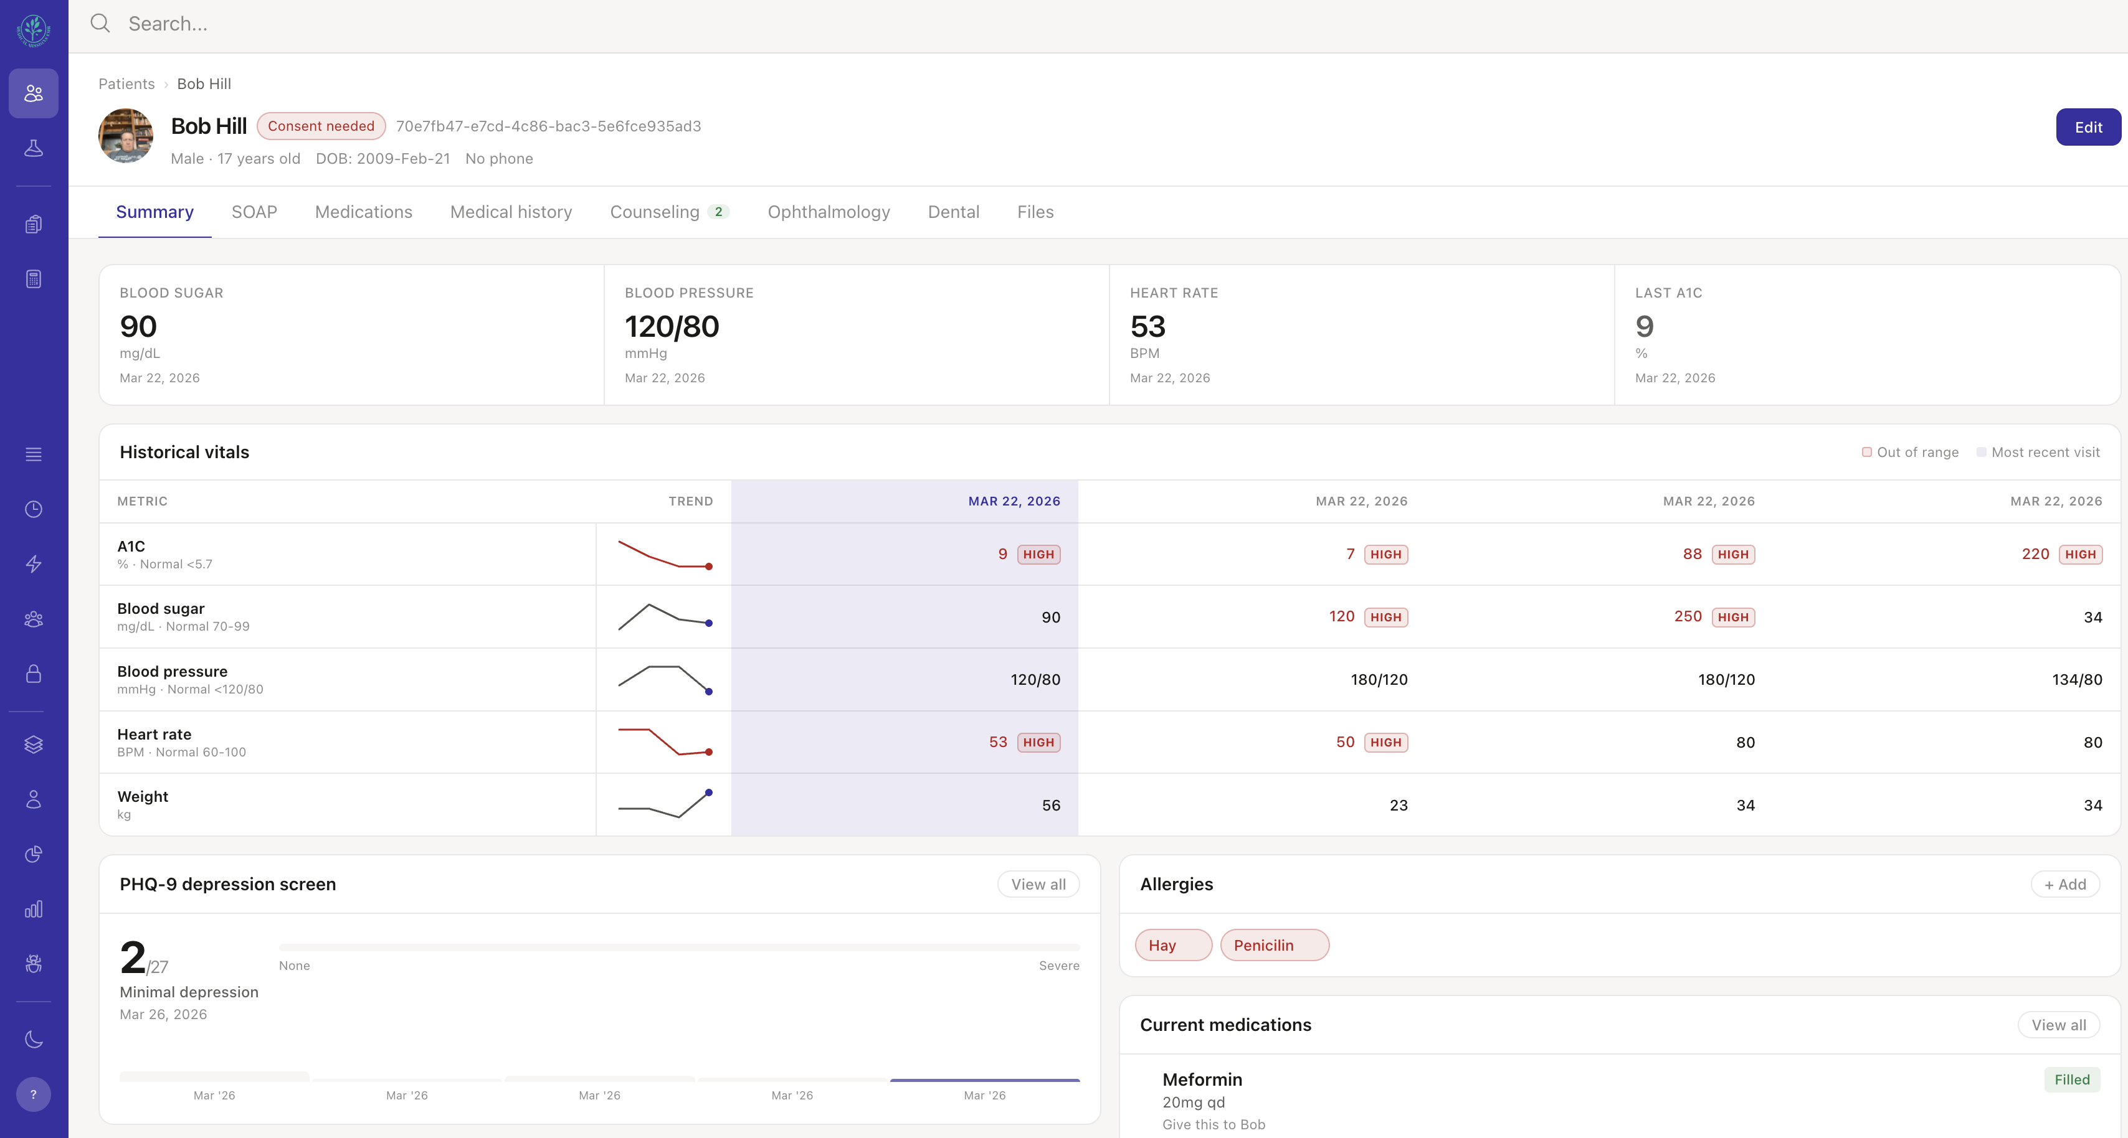Toggle dark mode with the moon icon
The image size is (2128, 1138).
(x=33, y=1039)
